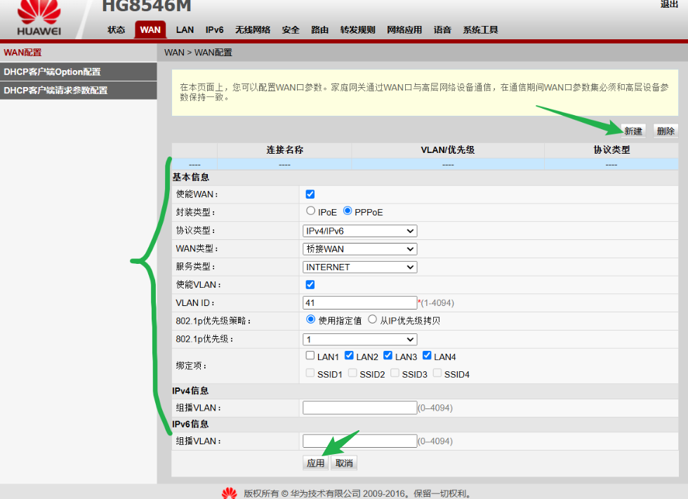
Task: Go to the IPv6 tab
Action: [x=215, y=29]
